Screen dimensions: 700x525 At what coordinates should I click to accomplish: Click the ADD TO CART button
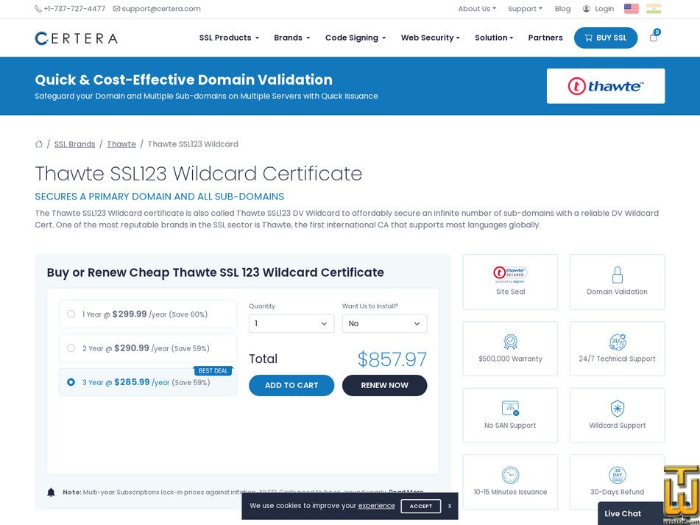coord(291,385)
